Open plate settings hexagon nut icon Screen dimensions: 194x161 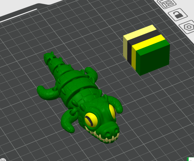point(188,26)
